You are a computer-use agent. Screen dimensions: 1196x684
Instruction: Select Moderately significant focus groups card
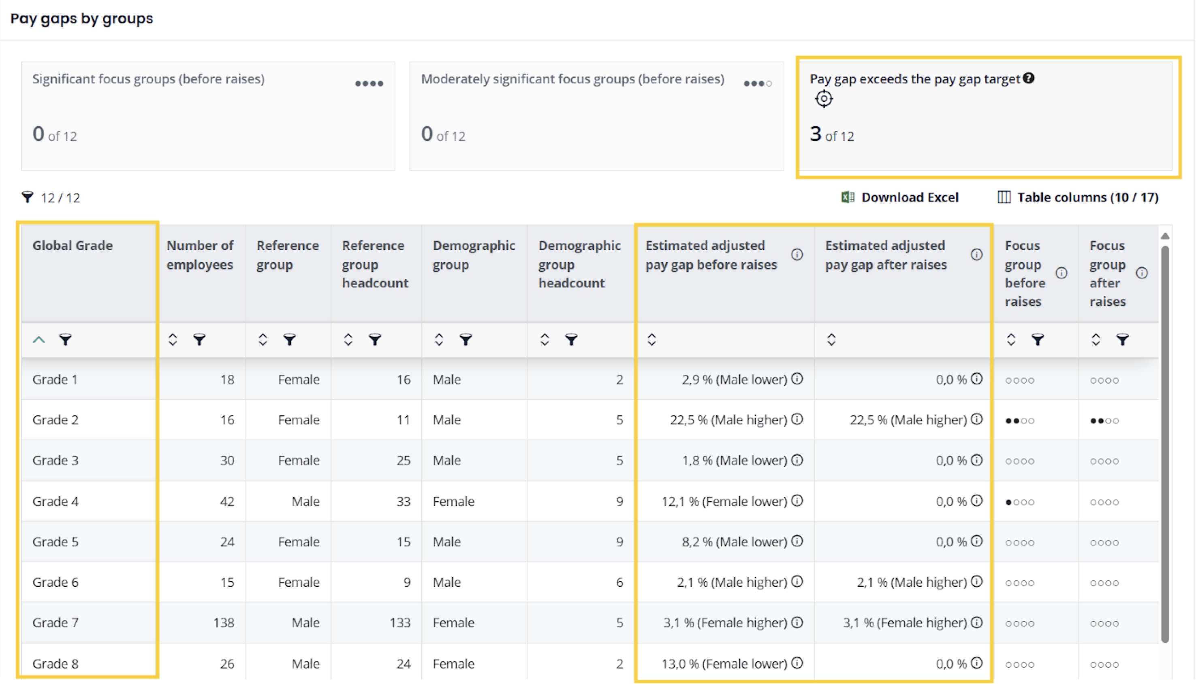point(596,116)
